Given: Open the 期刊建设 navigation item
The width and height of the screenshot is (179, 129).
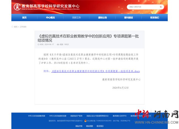Looking at the screenshot, I should tap(128, 18).
